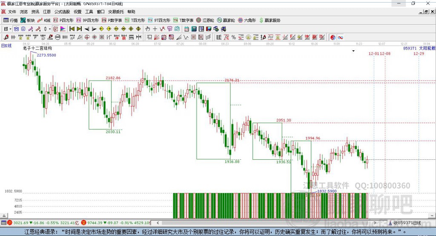The width and height of the screenshot is (436, 236).
Task: Click the flag icon in second toolbar
Action: [63, 29]
